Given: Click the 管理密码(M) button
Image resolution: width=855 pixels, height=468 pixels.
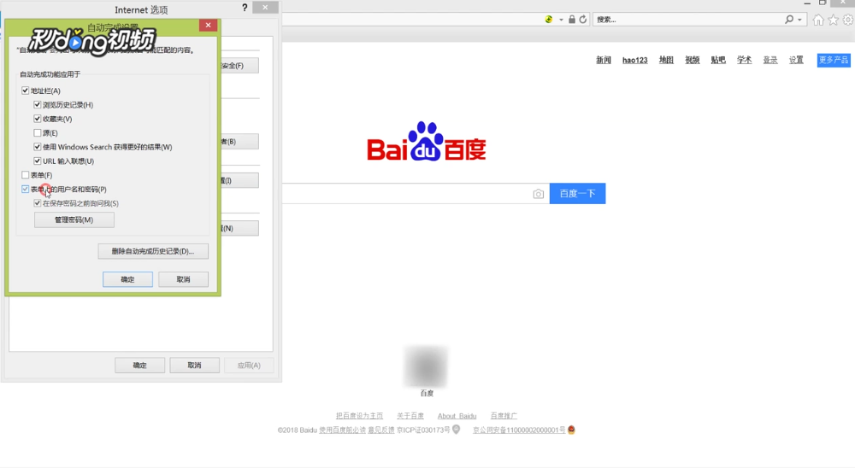Looking at the screenshot, I should tap(74, 220).
